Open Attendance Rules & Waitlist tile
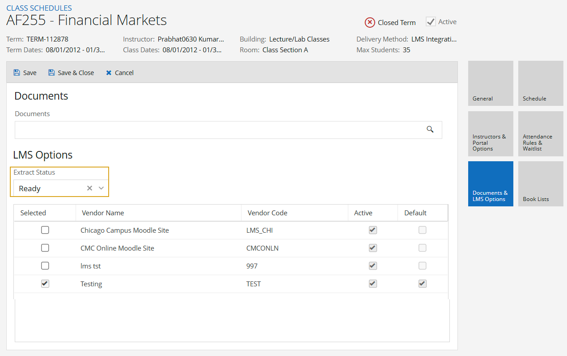Screen dimensions: 567x356 click(x=541, y=134)
